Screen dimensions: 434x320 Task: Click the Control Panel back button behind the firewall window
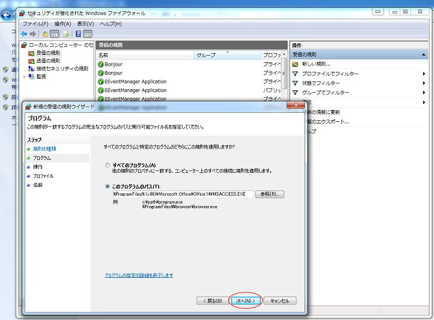6,15
